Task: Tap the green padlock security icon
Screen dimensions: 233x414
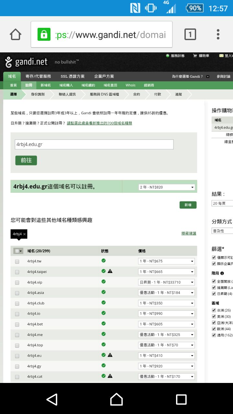Action: [x=44, y=34]
